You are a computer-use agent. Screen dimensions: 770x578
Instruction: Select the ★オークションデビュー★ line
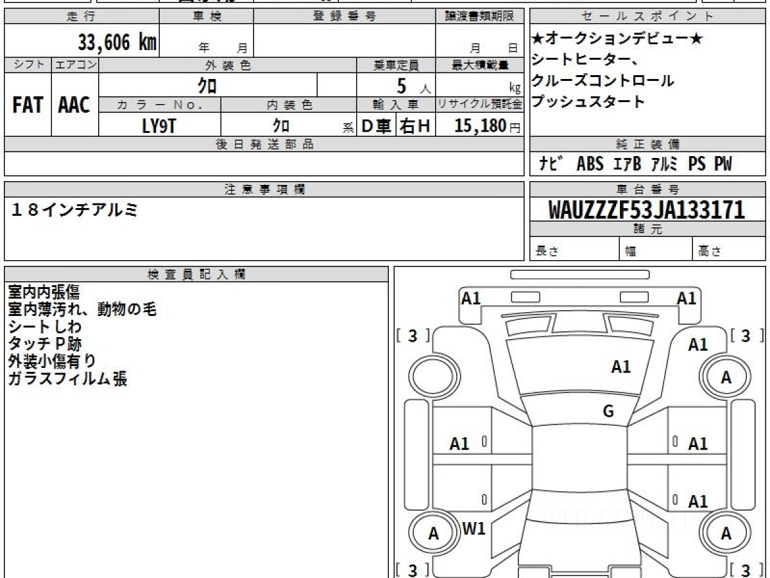[x=617, y=39]
